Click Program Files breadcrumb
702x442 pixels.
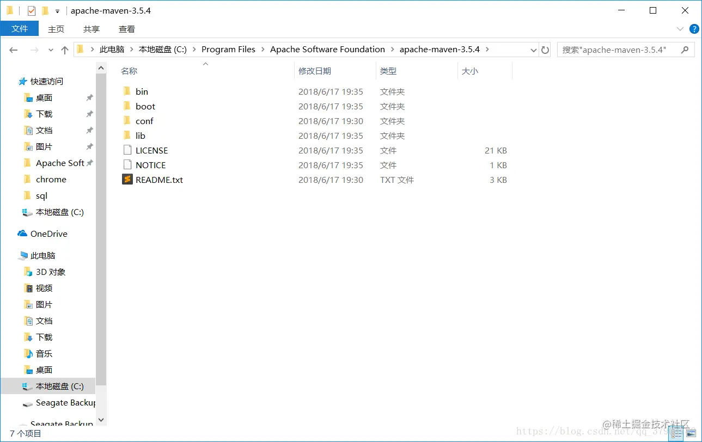click(x=228, y=50)
